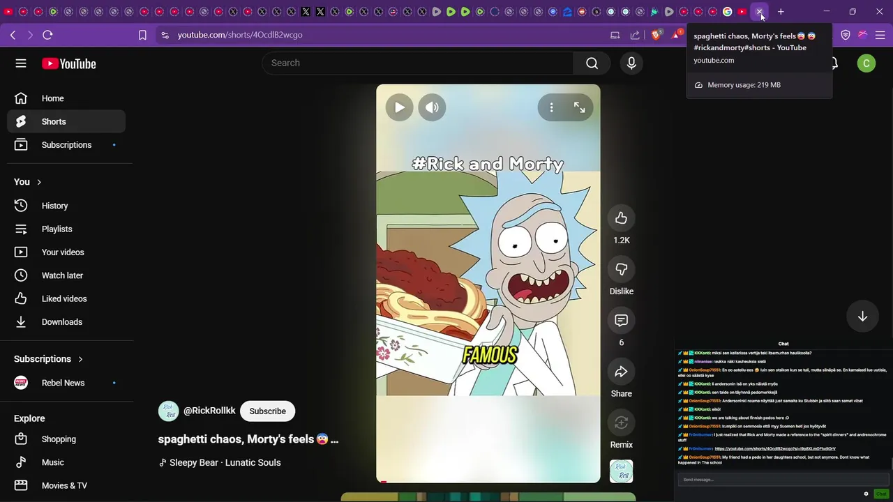Screen dimensions: 893x502
Task: Go back in the browser
Action: pos(13,35)
